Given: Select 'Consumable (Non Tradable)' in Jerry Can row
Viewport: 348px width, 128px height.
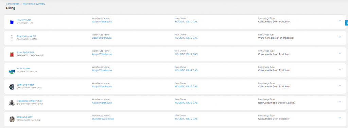Looking at the screenshot, I should [x=274, y=22].
